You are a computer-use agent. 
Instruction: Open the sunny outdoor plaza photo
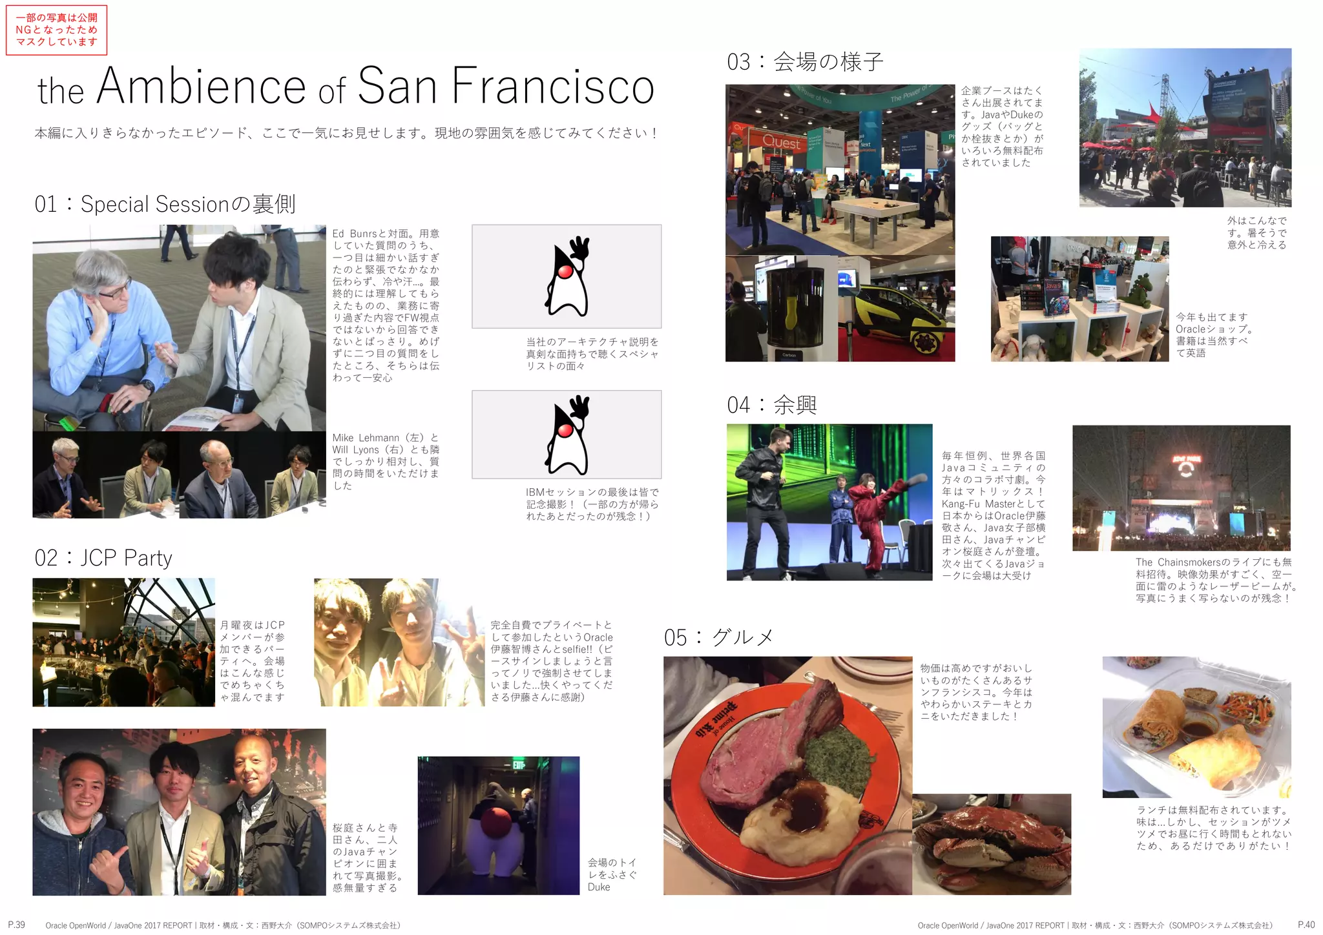(1185, 128)
